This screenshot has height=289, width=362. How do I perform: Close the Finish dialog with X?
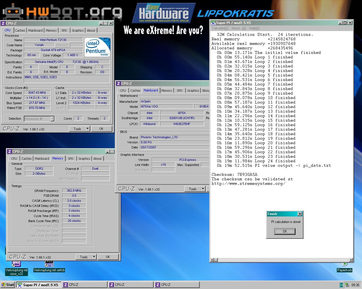tap(300, 214)
